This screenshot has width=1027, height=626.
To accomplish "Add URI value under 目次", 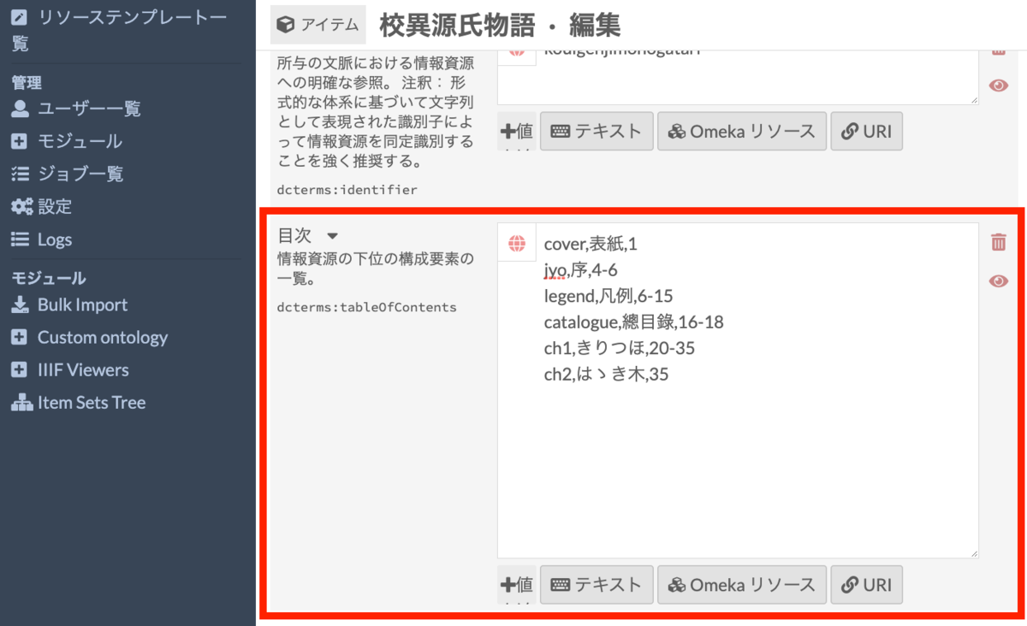I will tap(866, 585).
